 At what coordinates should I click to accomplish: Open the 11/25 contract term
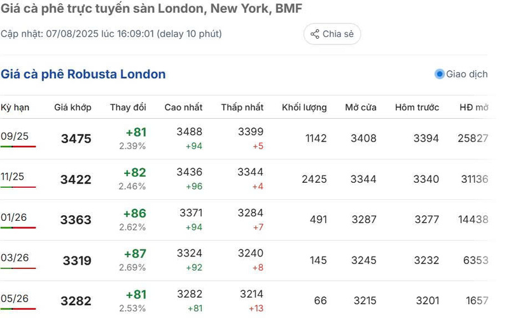coord(12,176)
